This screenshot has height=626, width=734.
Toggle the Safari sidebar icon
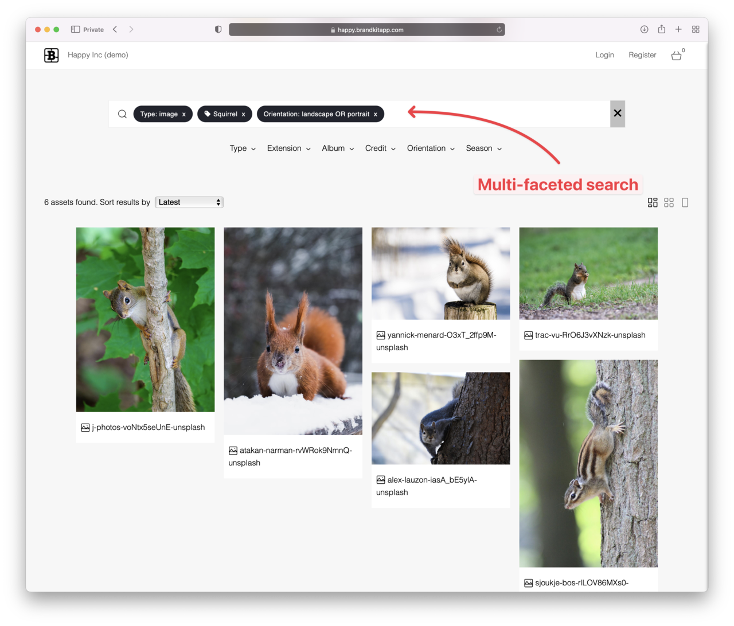click(x=75, y=29)
